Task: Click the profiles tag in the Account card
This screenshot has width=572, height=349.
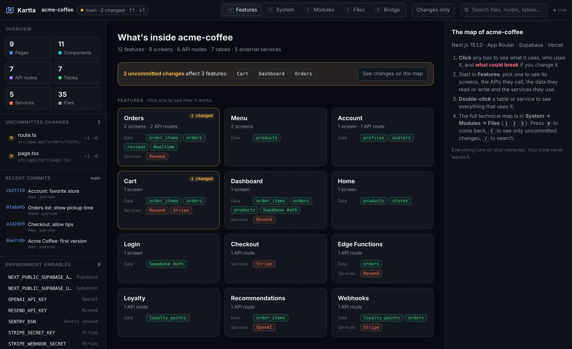Action: 374,138
